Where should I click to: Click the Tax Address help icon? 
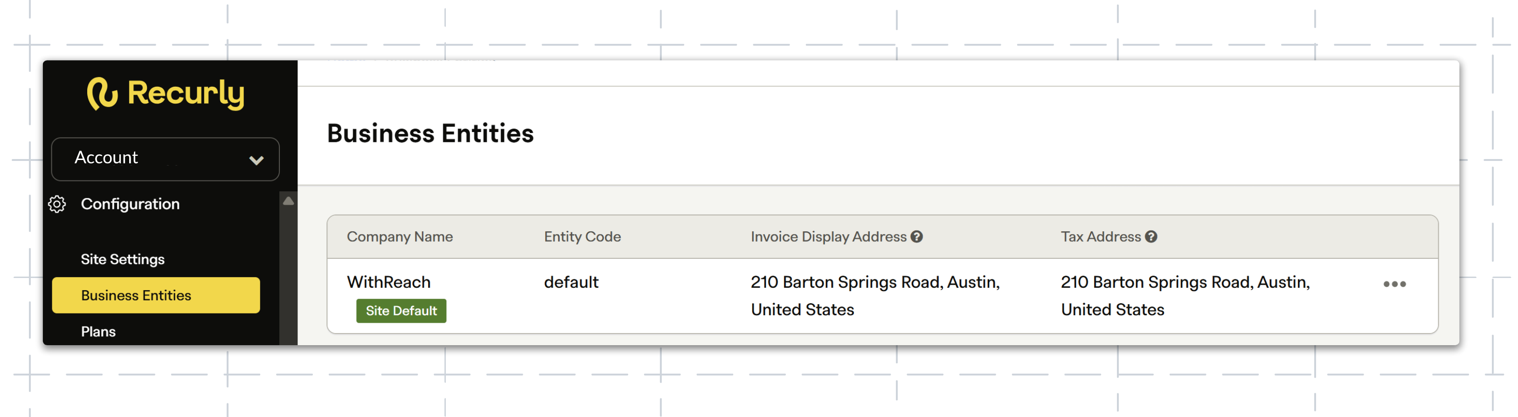tap(1151, 237)
